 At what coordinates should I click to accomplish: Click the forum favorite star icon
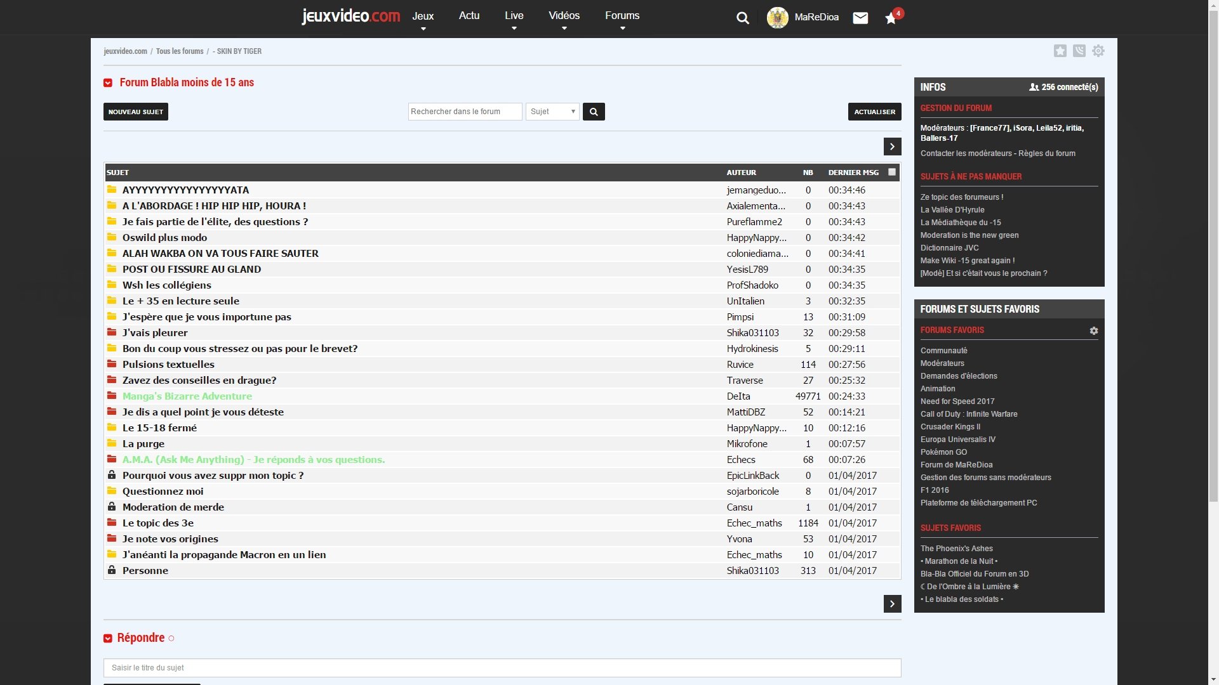1060,51
